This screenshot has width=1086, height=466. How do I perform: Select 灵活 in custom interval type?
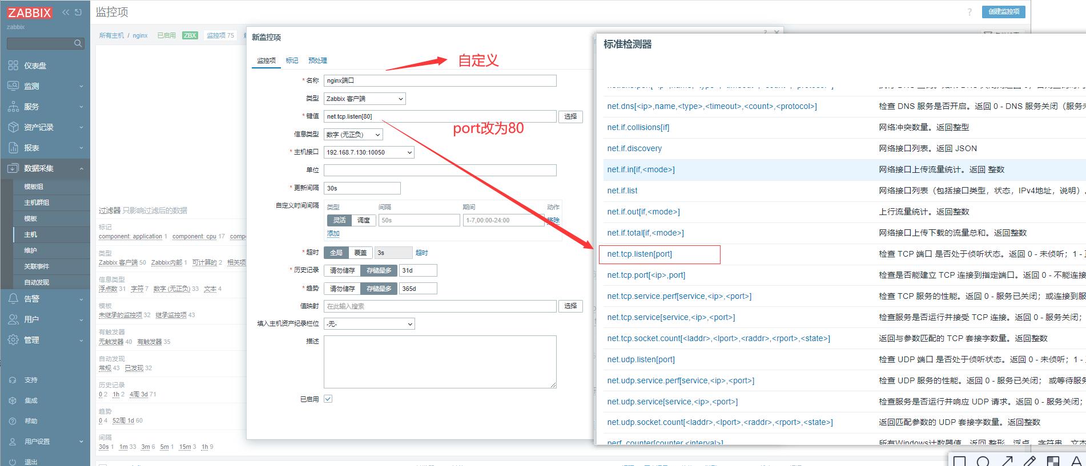(340, 220)
